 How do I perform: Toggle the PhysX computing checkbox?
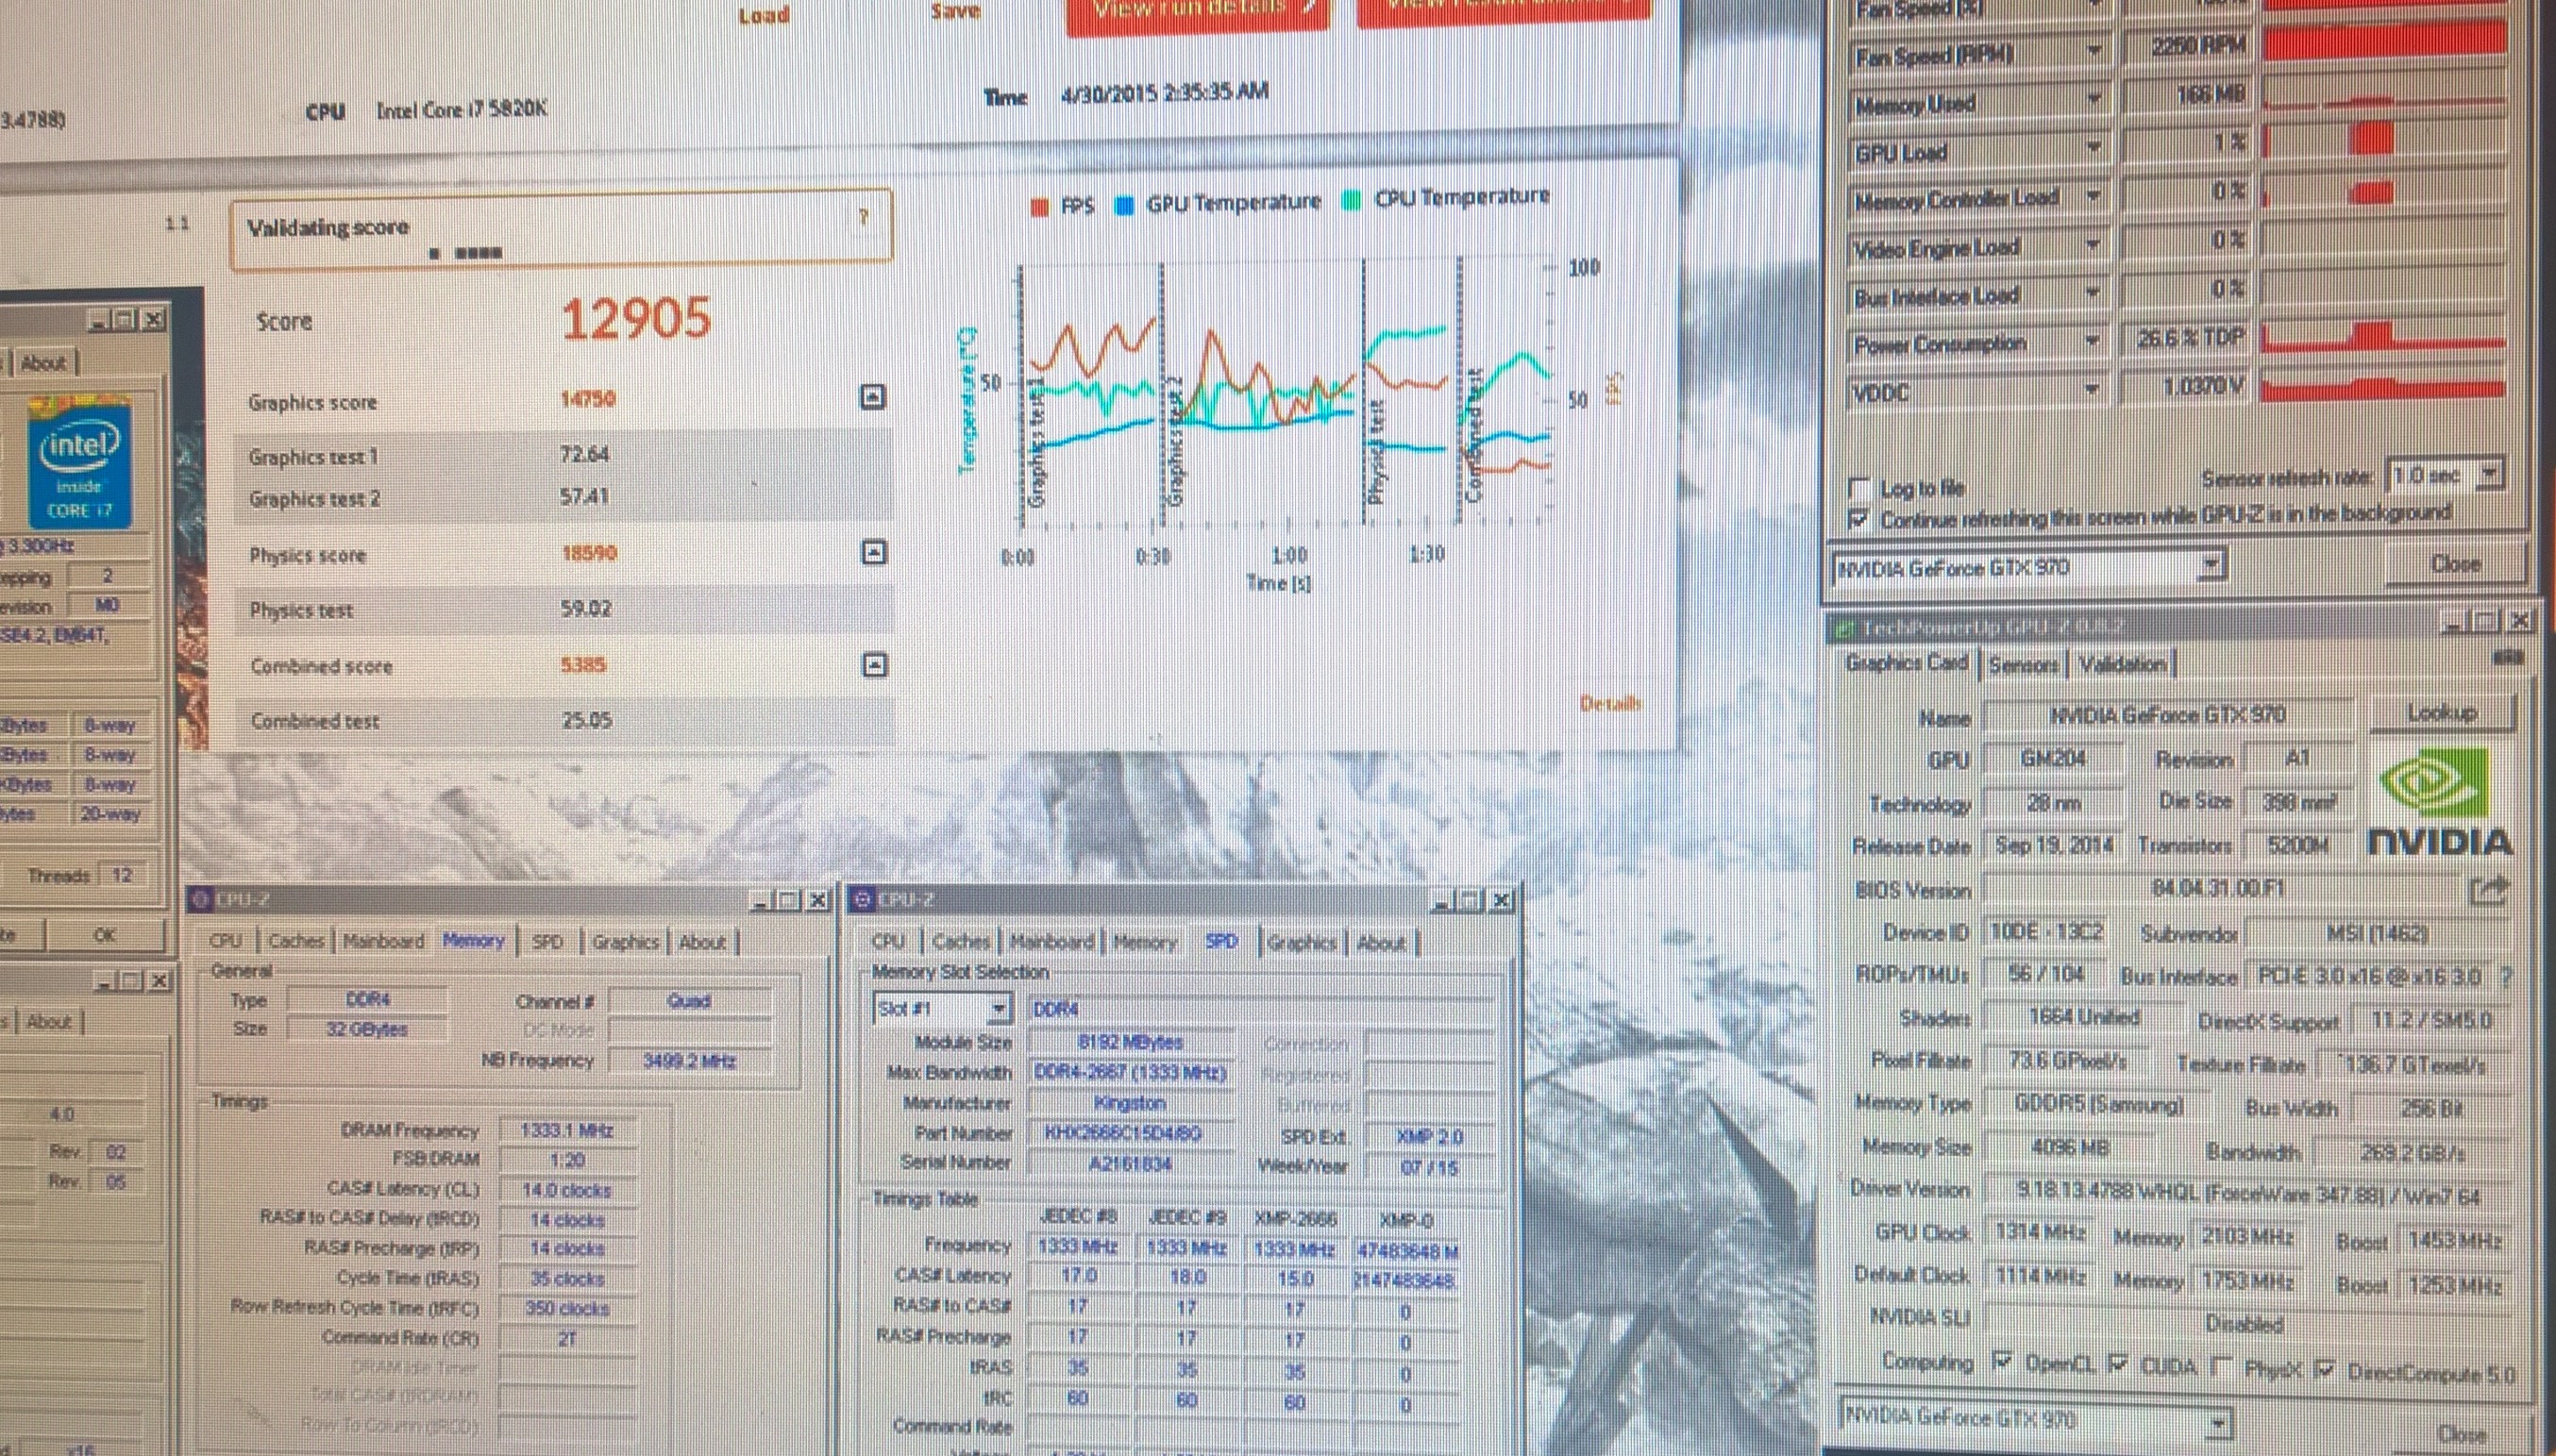[2222, 1366]
